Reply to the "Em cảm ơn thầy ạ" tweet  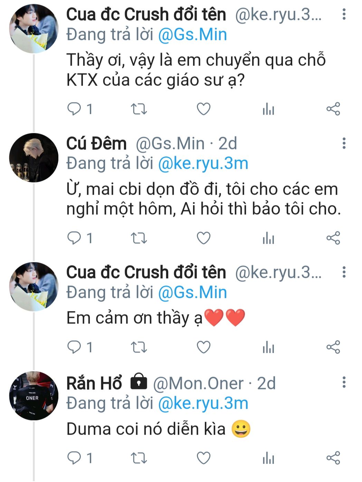click(x=74, y=347)
